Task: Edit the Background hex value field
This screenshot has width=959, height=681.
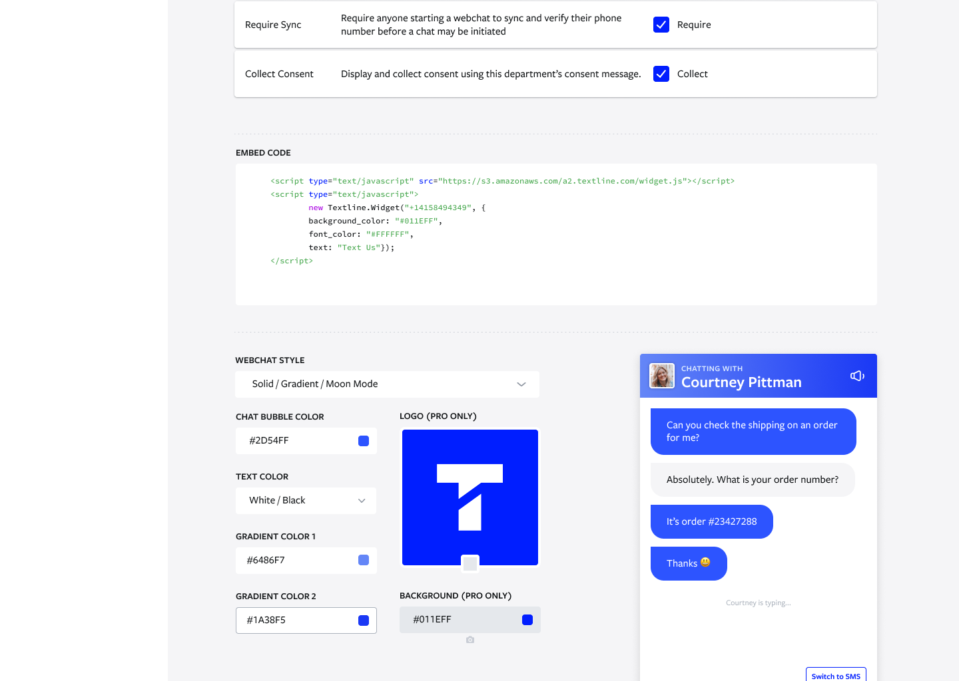Action: (470, 620)
